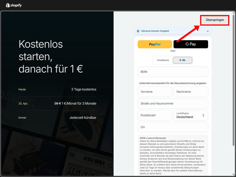This screenshot has height=177, width=236.
Task: Focus the Straße und Hausnummer field
Action: click(x=173, y=104)
